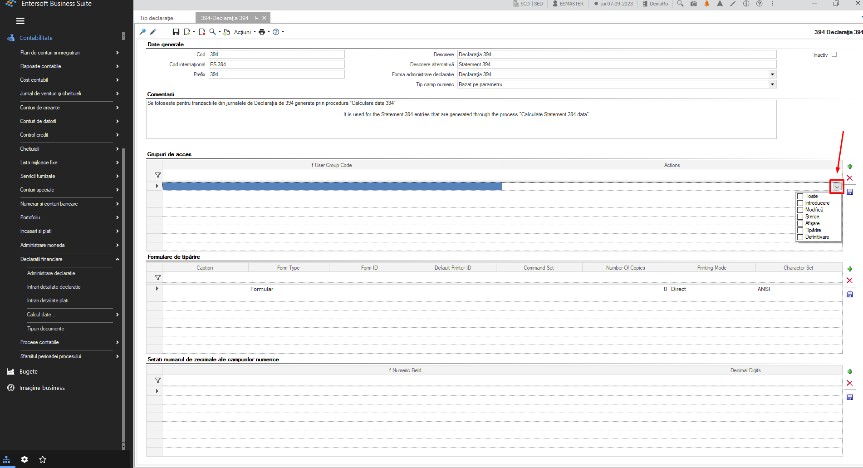Collapse the Declaratii financiare menu section
Viewport: 863px width, 468px height.
point(117,259)
